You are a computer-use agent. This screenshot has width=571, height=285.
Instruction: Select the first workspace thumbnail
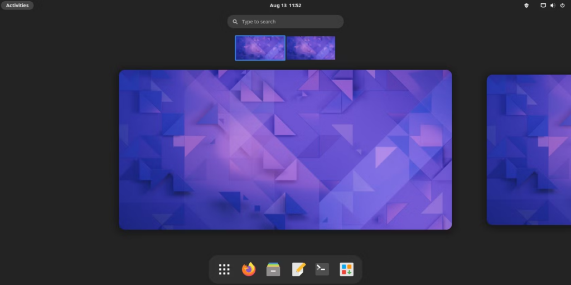point(260,48)
